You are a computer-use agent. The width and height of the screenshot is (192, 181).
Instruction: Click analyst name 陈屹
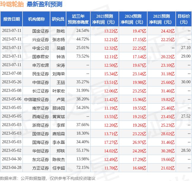[61, 31]
